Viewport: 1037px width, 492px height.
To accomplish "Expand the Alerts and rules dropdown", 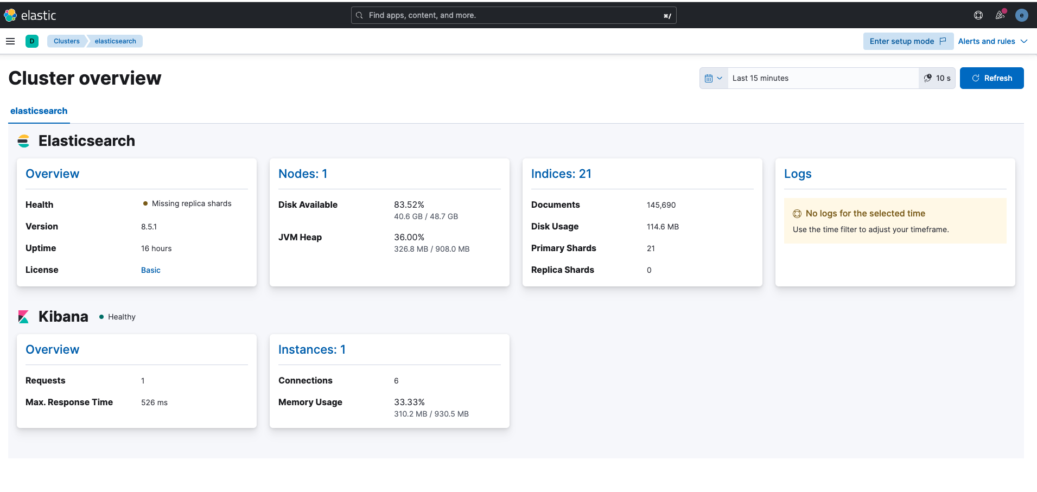I will (993, 41).
